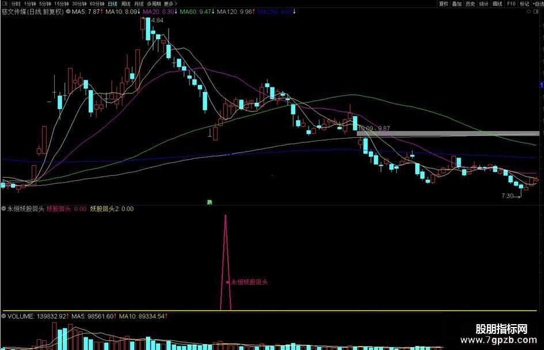Click the 标记 mark button
This screenshot has height=350, width=544.
tap(524, 4)
